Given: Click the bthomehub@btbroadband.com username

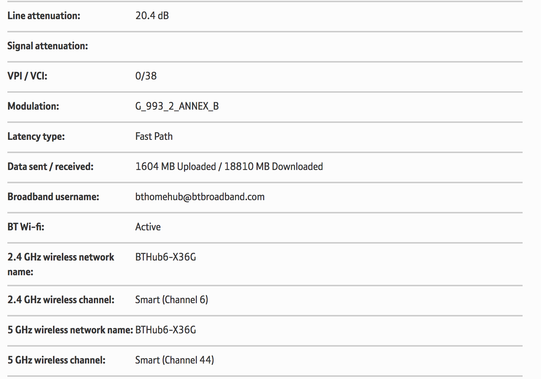Looking at the screenshot, I should pyautogui.click(x=200, y=197).
